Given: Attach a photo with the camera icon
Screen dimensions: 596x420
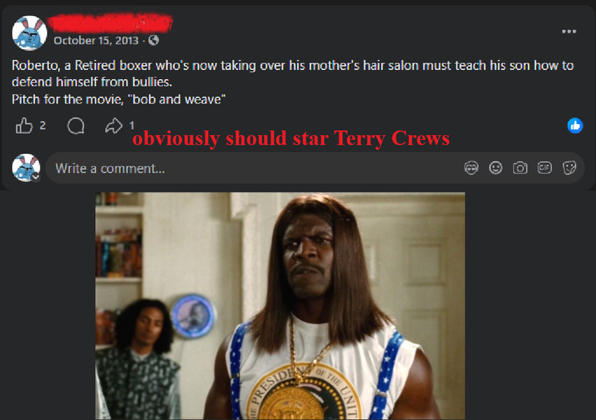Looking at the screenshot, I should point(520,168).
